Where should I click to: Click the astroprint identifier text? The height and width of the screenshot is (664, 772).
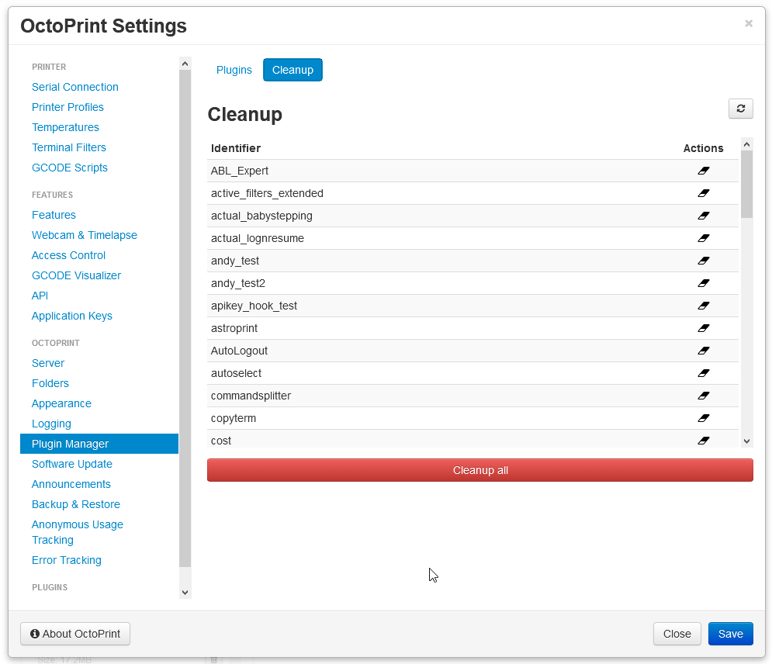pyautogui.click(x=234, y=328)
